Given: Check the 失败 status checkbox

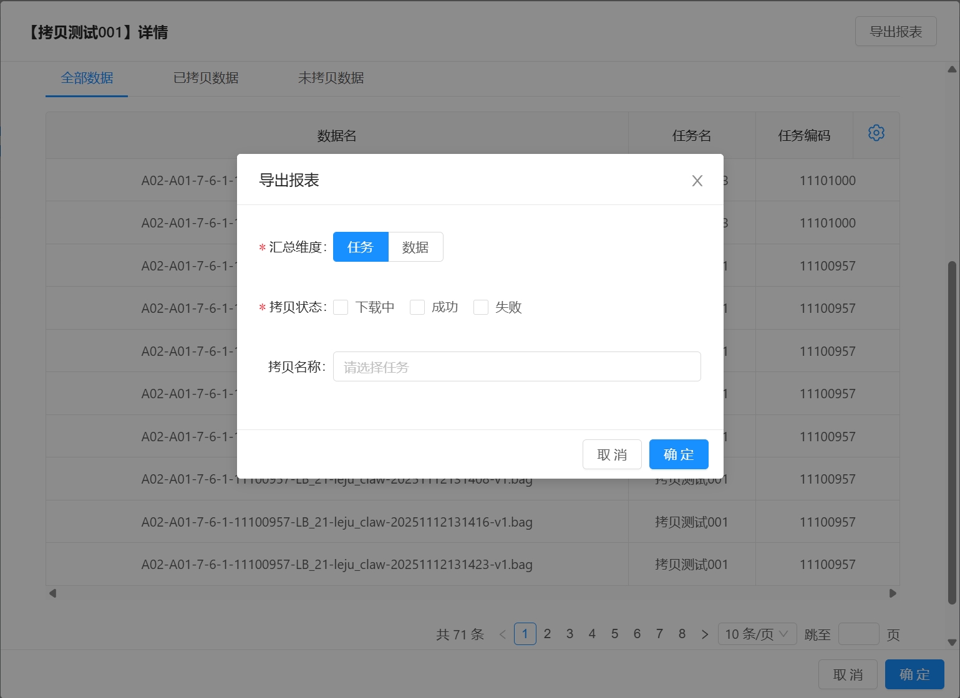Looking at the screenshot, I should (x=481, y=307).
